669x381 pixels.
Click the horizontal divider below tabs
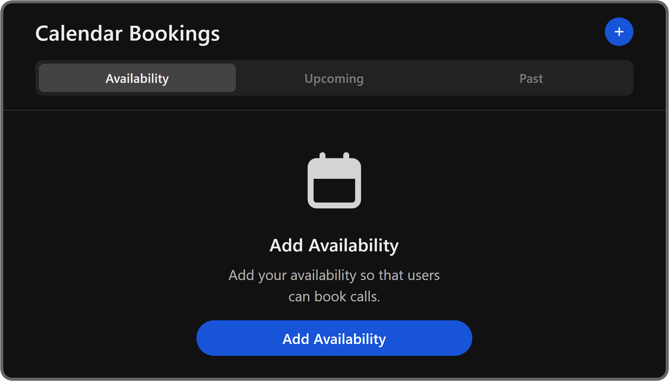(334, 110)
